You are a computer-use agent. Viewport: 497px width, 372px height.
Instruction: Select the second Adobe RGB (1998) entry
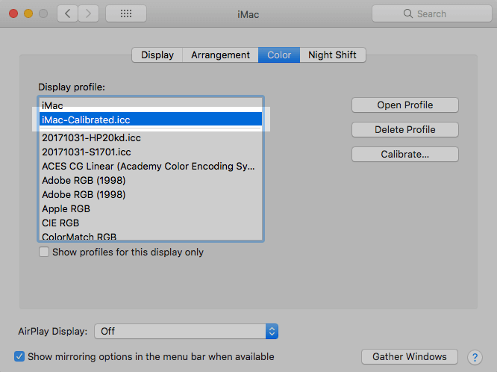[151, 194]
